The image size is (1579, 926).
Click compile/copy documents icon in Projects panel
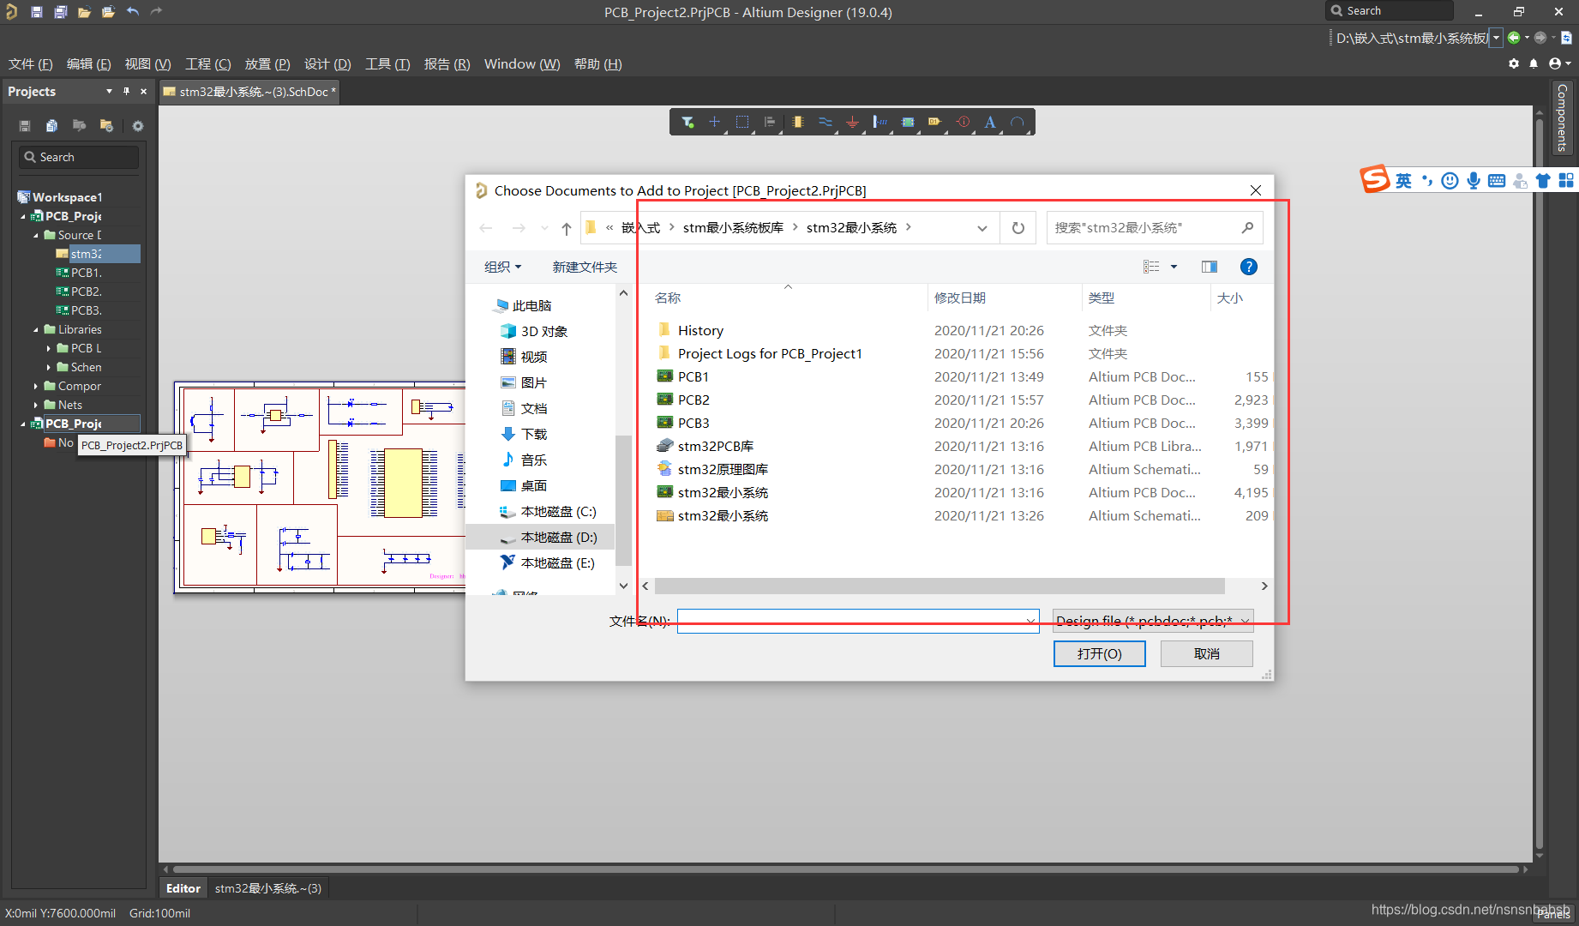tap(51, 126)
